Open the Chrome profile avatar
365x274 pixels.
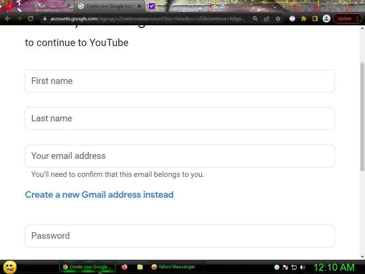[327, 19]
